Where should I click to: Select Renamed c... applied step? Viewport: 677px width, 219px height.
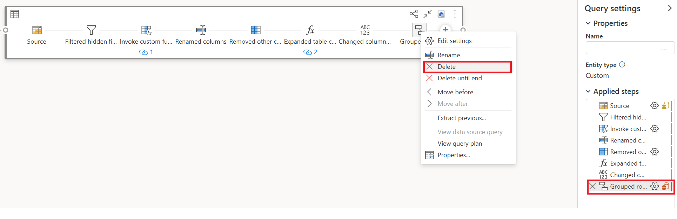click(x=628, y=140)
